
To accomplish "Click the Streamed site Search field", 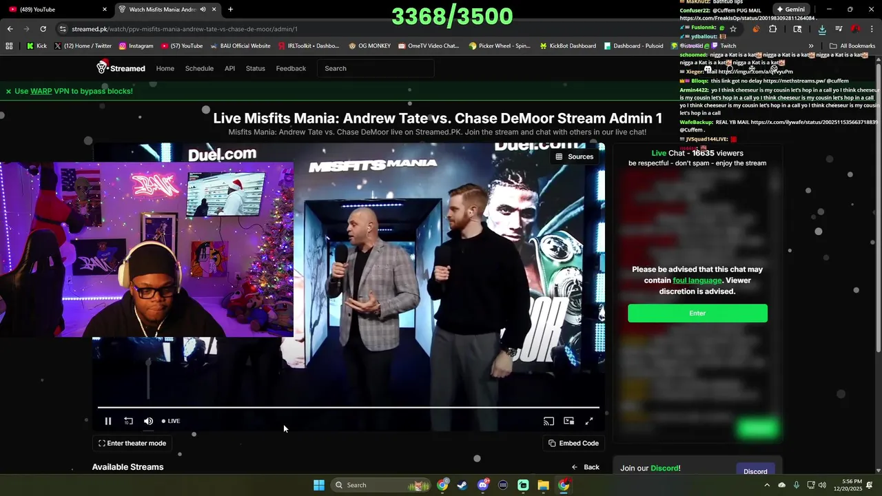I will [x=376, y=68].
